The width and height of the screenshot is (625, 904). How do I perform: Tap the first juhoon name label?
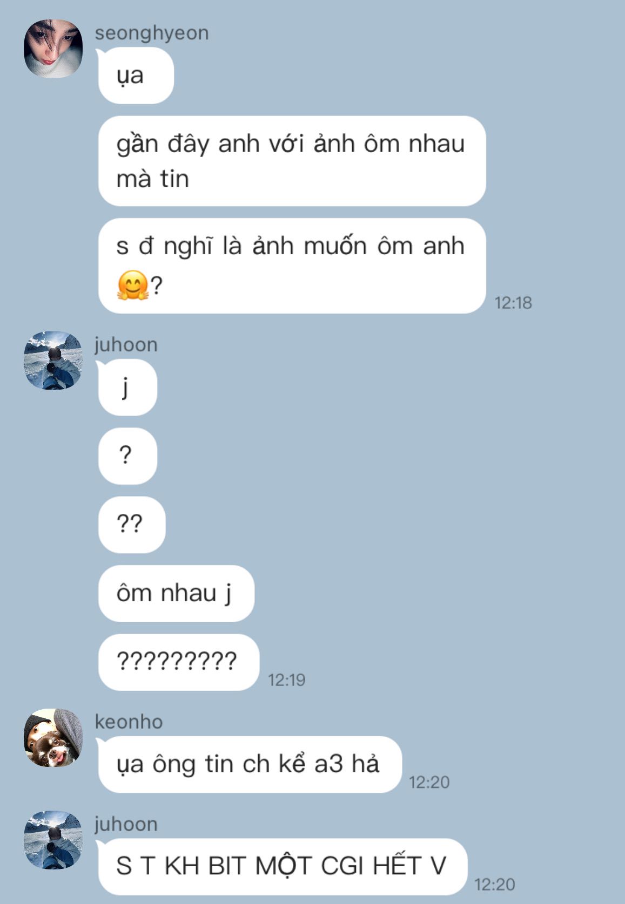(126, 344)
